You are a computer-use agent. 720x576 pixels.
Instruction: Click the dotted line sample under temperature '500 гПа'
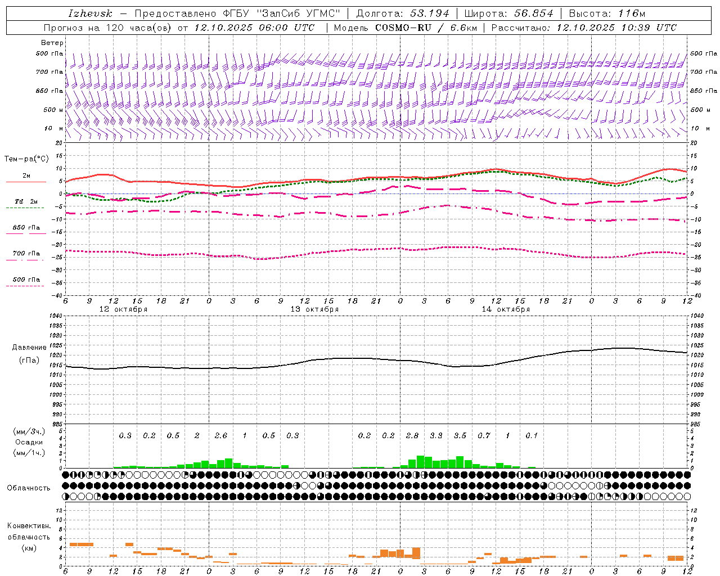click(x=25, y=286)
